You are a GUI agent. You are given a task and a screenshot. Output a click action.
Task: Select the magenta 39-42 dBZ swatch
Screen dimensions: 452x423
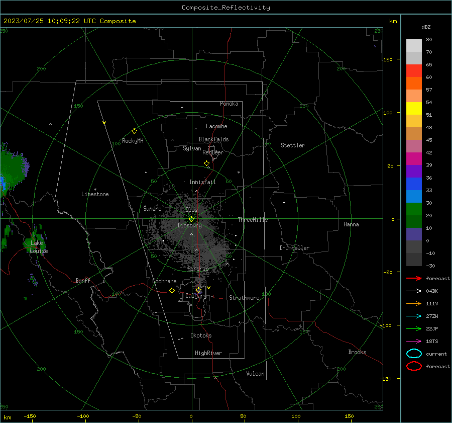coord(414,158)
